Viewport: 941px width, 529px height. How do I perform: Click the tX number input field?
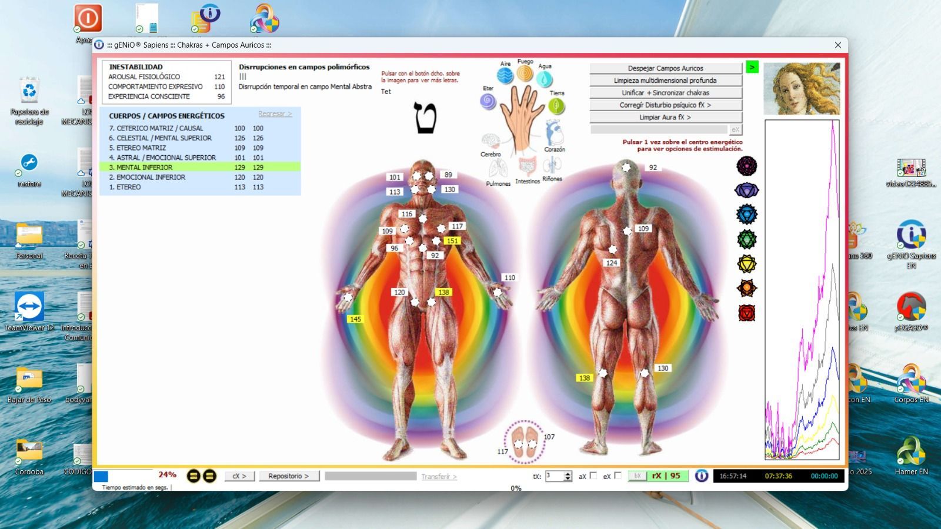(x=554, y=476)
